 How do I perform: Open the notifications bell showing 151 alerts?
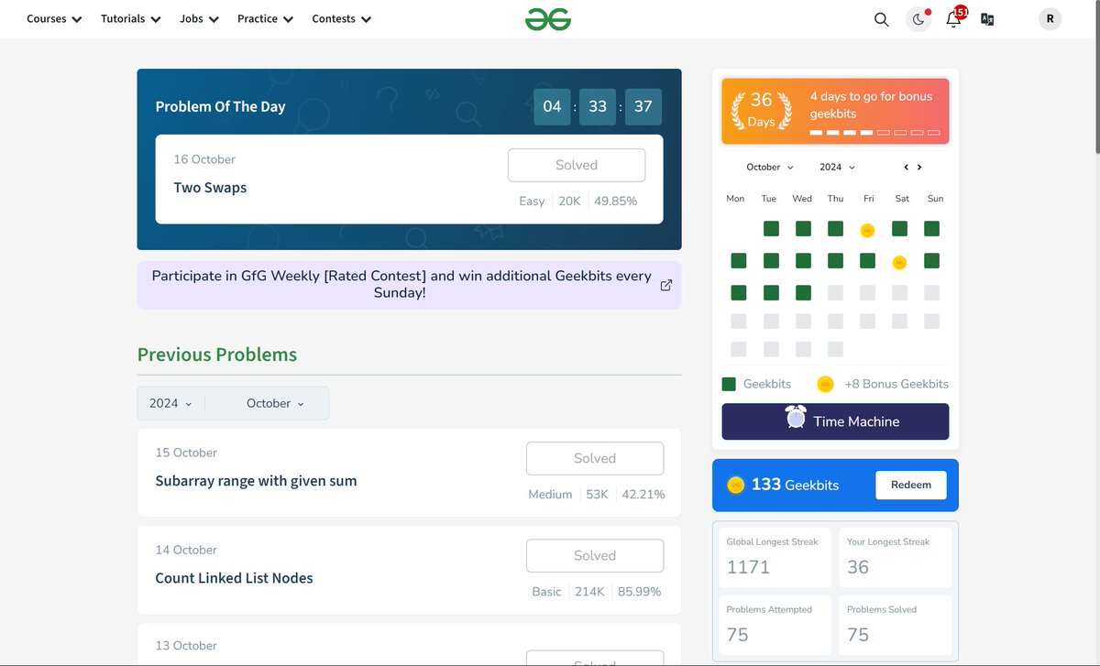point(952,18)
